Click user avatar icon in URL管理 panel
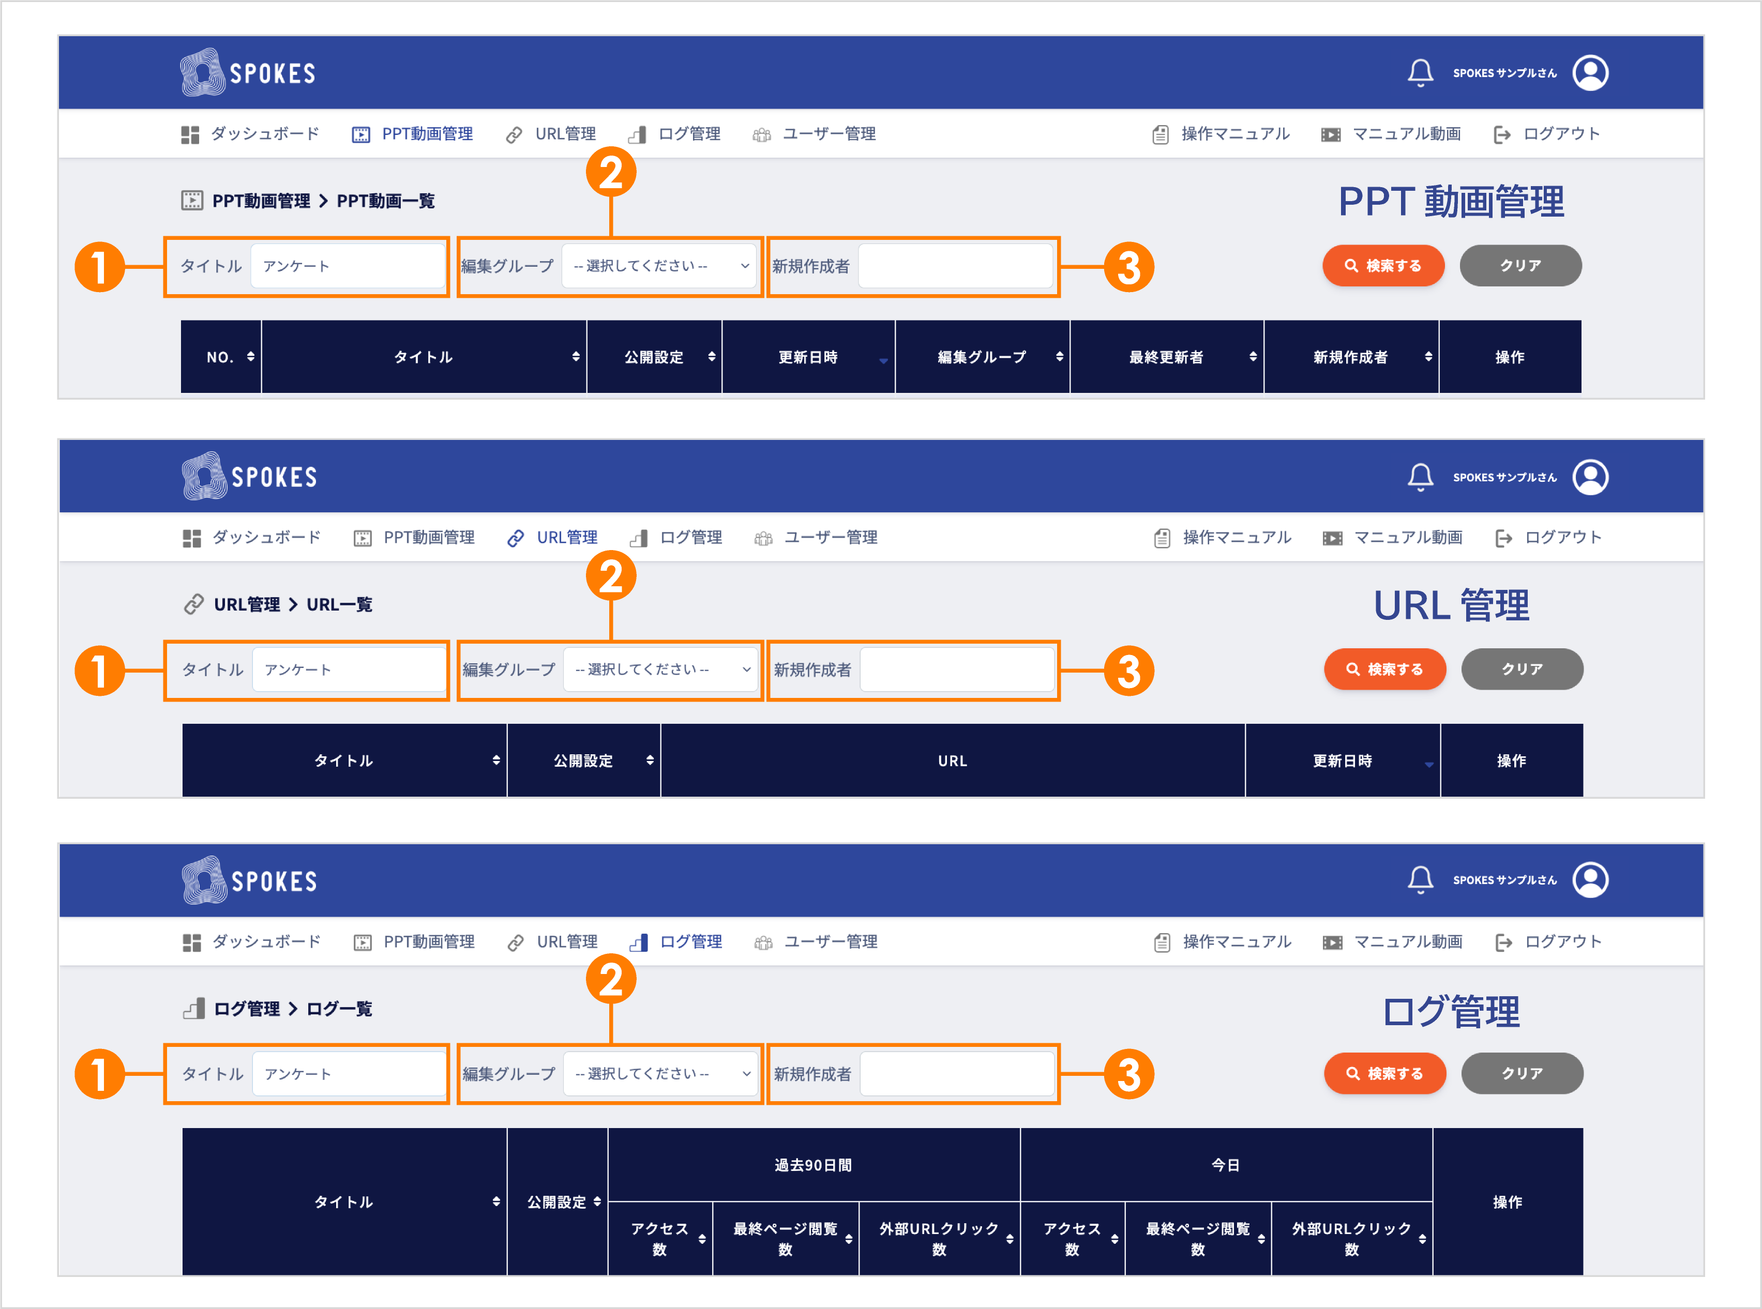The width and height of the screenshot is (1762, 1309). (x=1590, y=477)
